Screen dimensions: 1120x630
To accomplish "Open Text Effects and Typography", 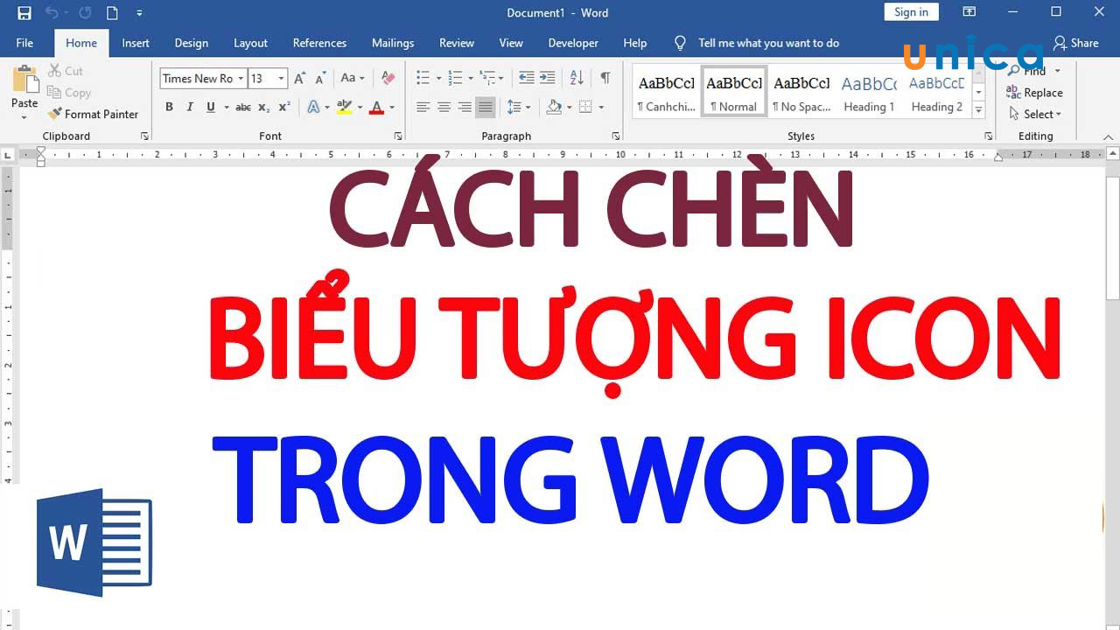I will tap(313, 108).
